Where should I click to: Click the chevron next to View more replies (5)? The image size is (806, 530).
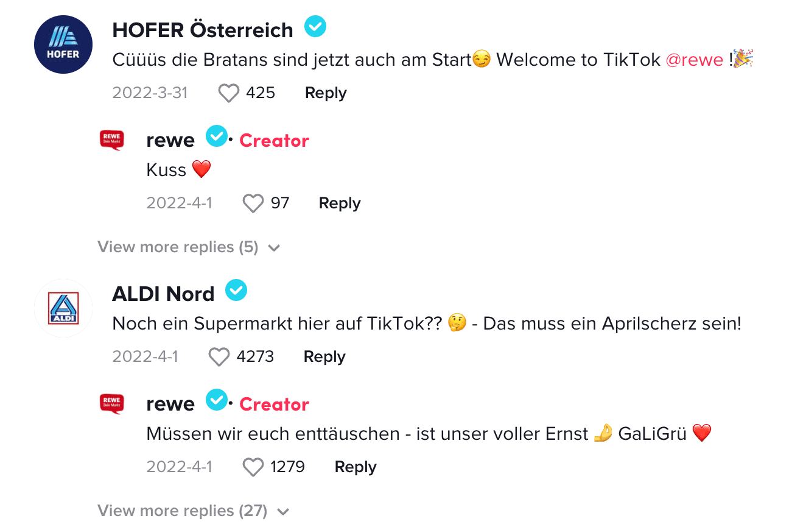click(x=274, y=247)
